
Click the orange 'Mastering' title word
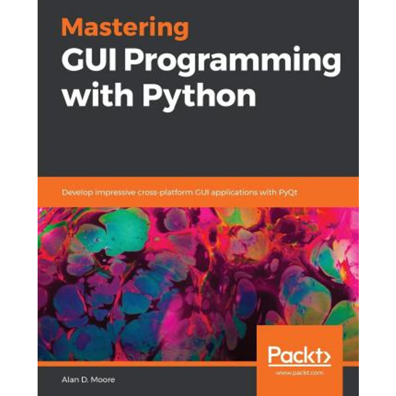[x=125, y=28]
